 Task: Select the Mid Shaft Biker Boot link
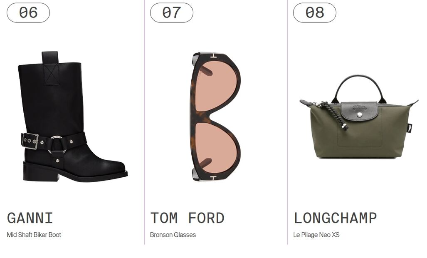coord(34,235)
